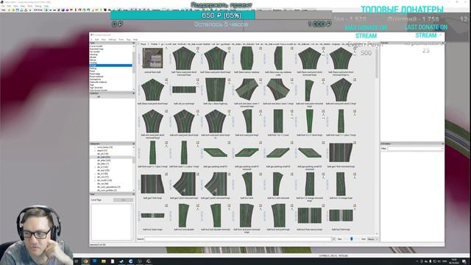This screenshot has height=265, width=471.
Task: Select the balt hw2 drain tmpl thumbnail
Action: point(152,216)
